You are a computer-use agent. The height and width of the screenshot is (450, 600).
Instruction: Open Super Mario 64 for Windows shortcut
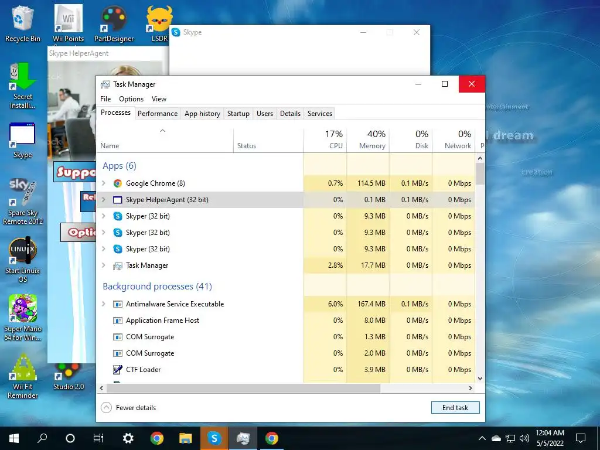[x=23, y=318]
